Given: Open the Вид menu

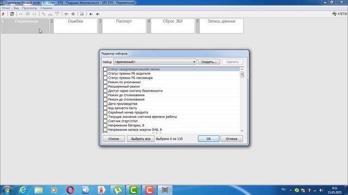Looking at the screenshot, I should click(x=16, y=8).
